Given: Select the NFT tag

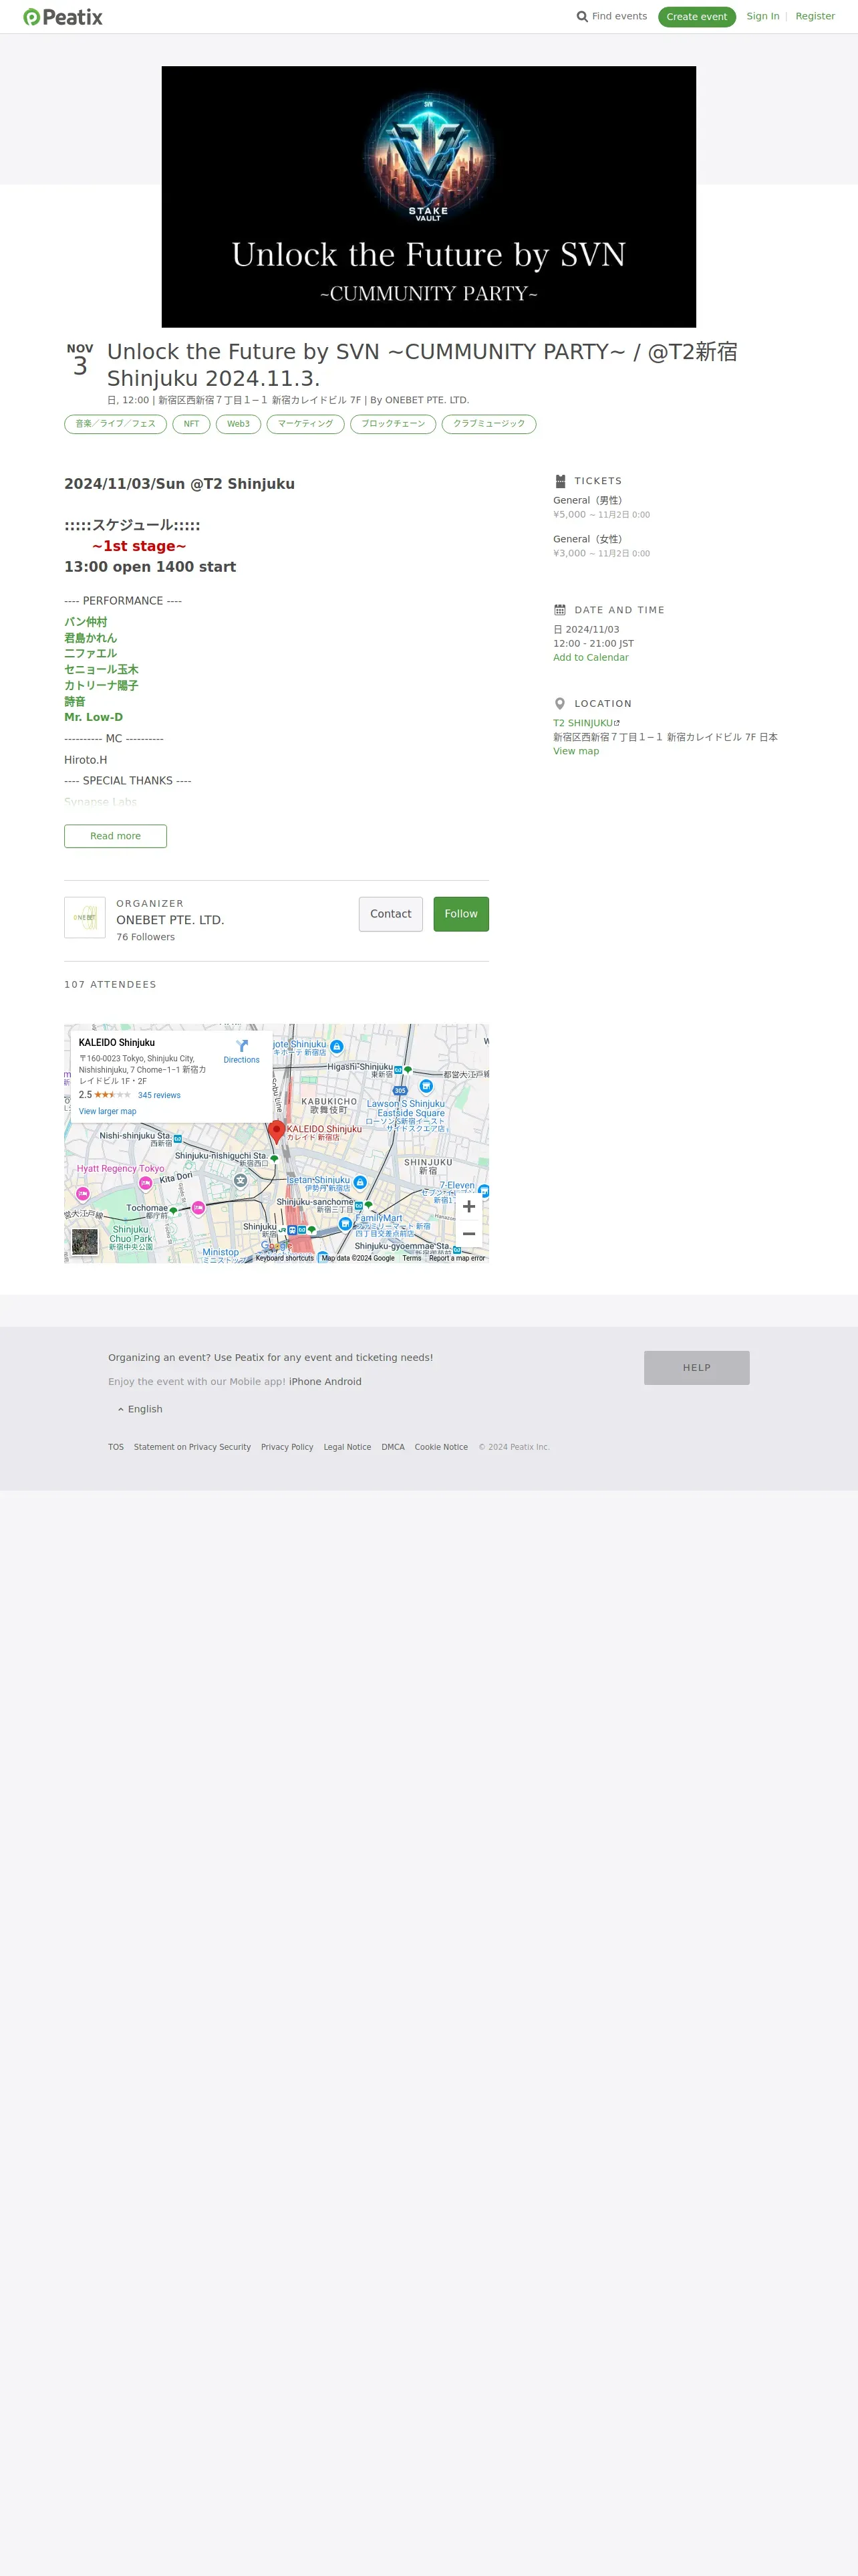Looking at the screenshot, I should pyautogui.click(x=192, y=424).
